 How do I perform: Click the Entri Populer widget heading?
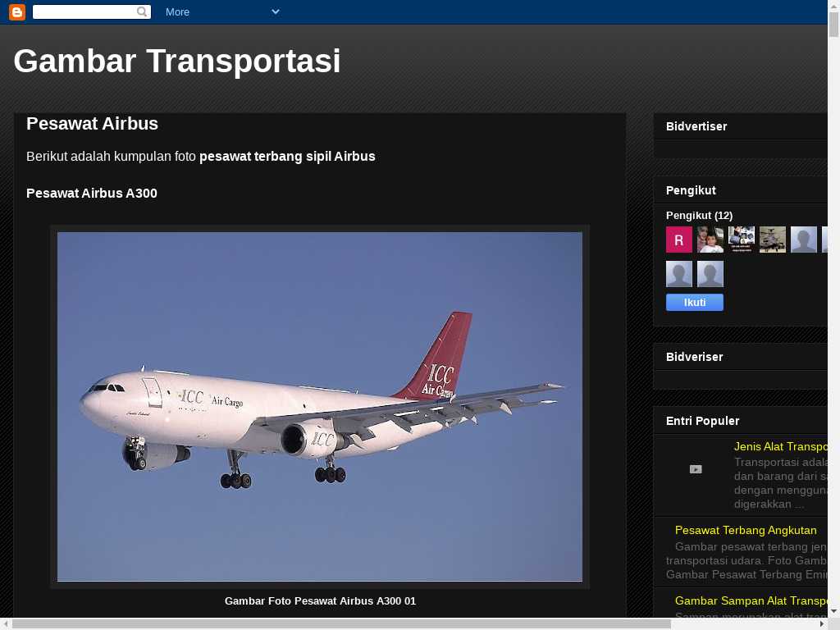[x=702, y=421]
